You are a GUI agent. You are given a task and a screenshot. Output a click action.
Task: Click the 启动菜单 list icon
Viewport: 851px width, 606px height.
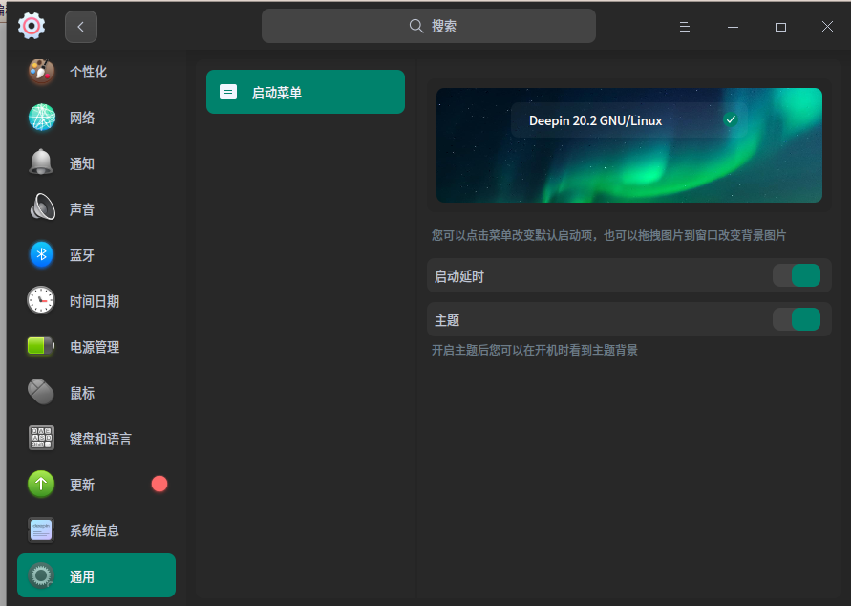pyautogui.click(x=228, y=92)
